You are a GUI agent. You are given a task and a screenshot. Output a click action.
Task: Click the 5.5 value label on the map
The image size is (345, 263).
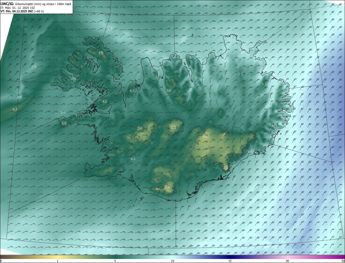[240, 74]
